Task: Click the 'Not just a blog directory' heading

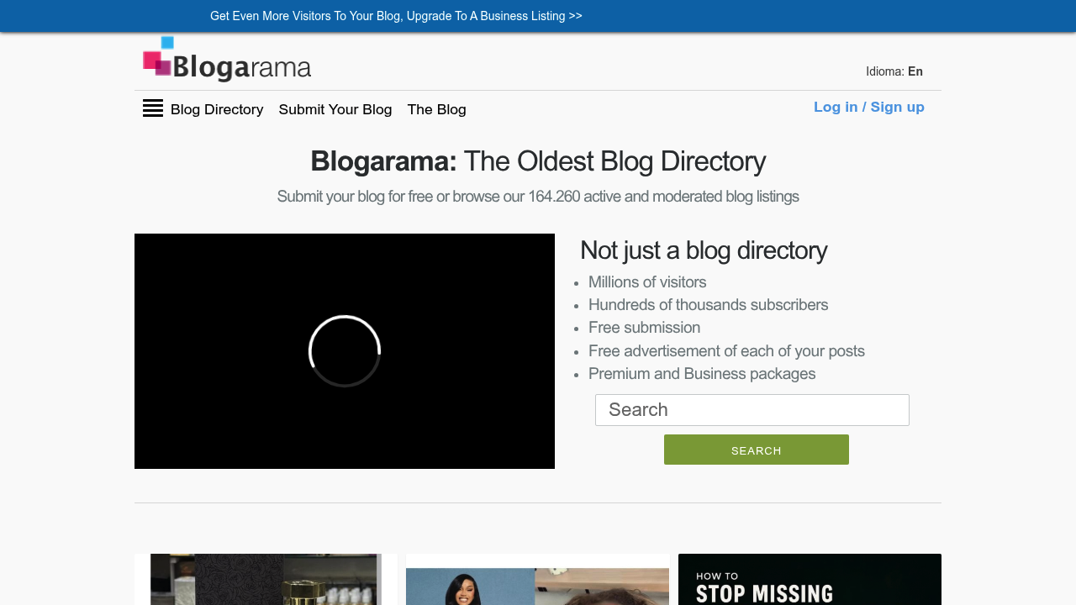Action: pyautogui.click(x=704, y=250)
